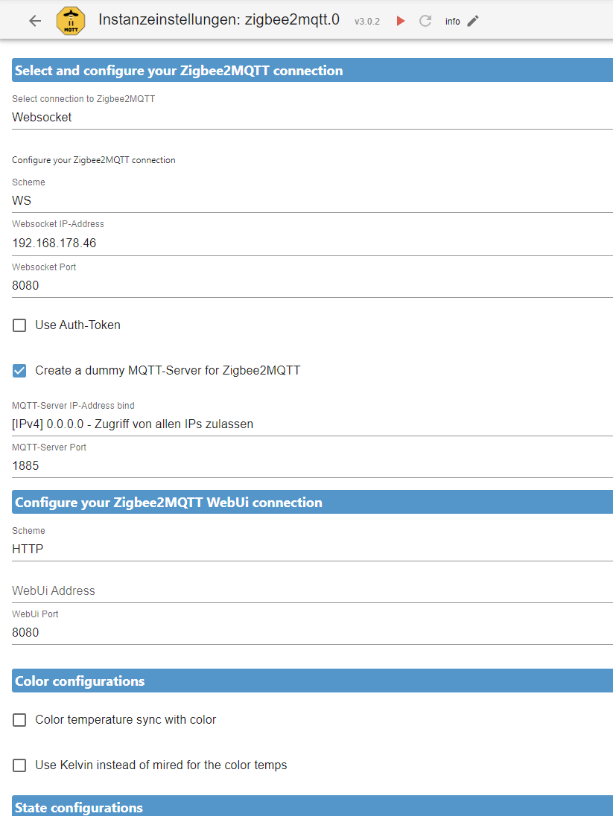Click the info log level label

[x=453, y=22]
